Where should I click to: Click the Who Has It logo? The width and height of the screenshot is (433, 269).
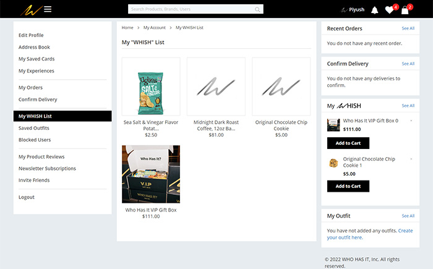coord(31,10)
